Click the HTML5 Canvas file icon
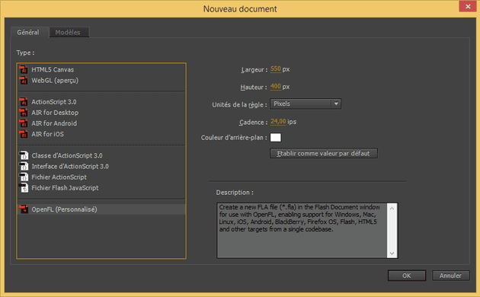 [24, 70]
